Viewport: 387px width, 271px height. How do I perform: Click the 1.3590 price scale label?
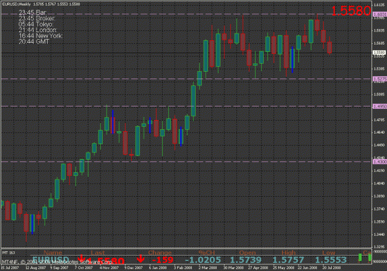pos(379,222)
